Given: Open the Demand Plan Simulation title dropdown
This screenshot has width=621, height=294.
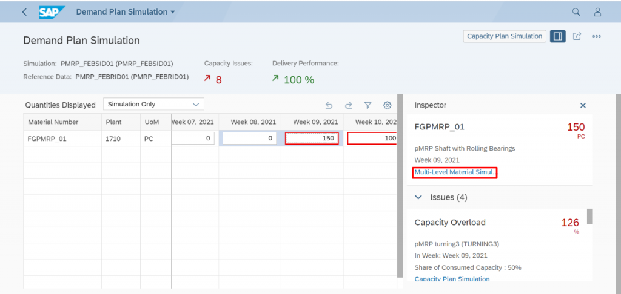Looking at the screenshot, I should point(126,12).
